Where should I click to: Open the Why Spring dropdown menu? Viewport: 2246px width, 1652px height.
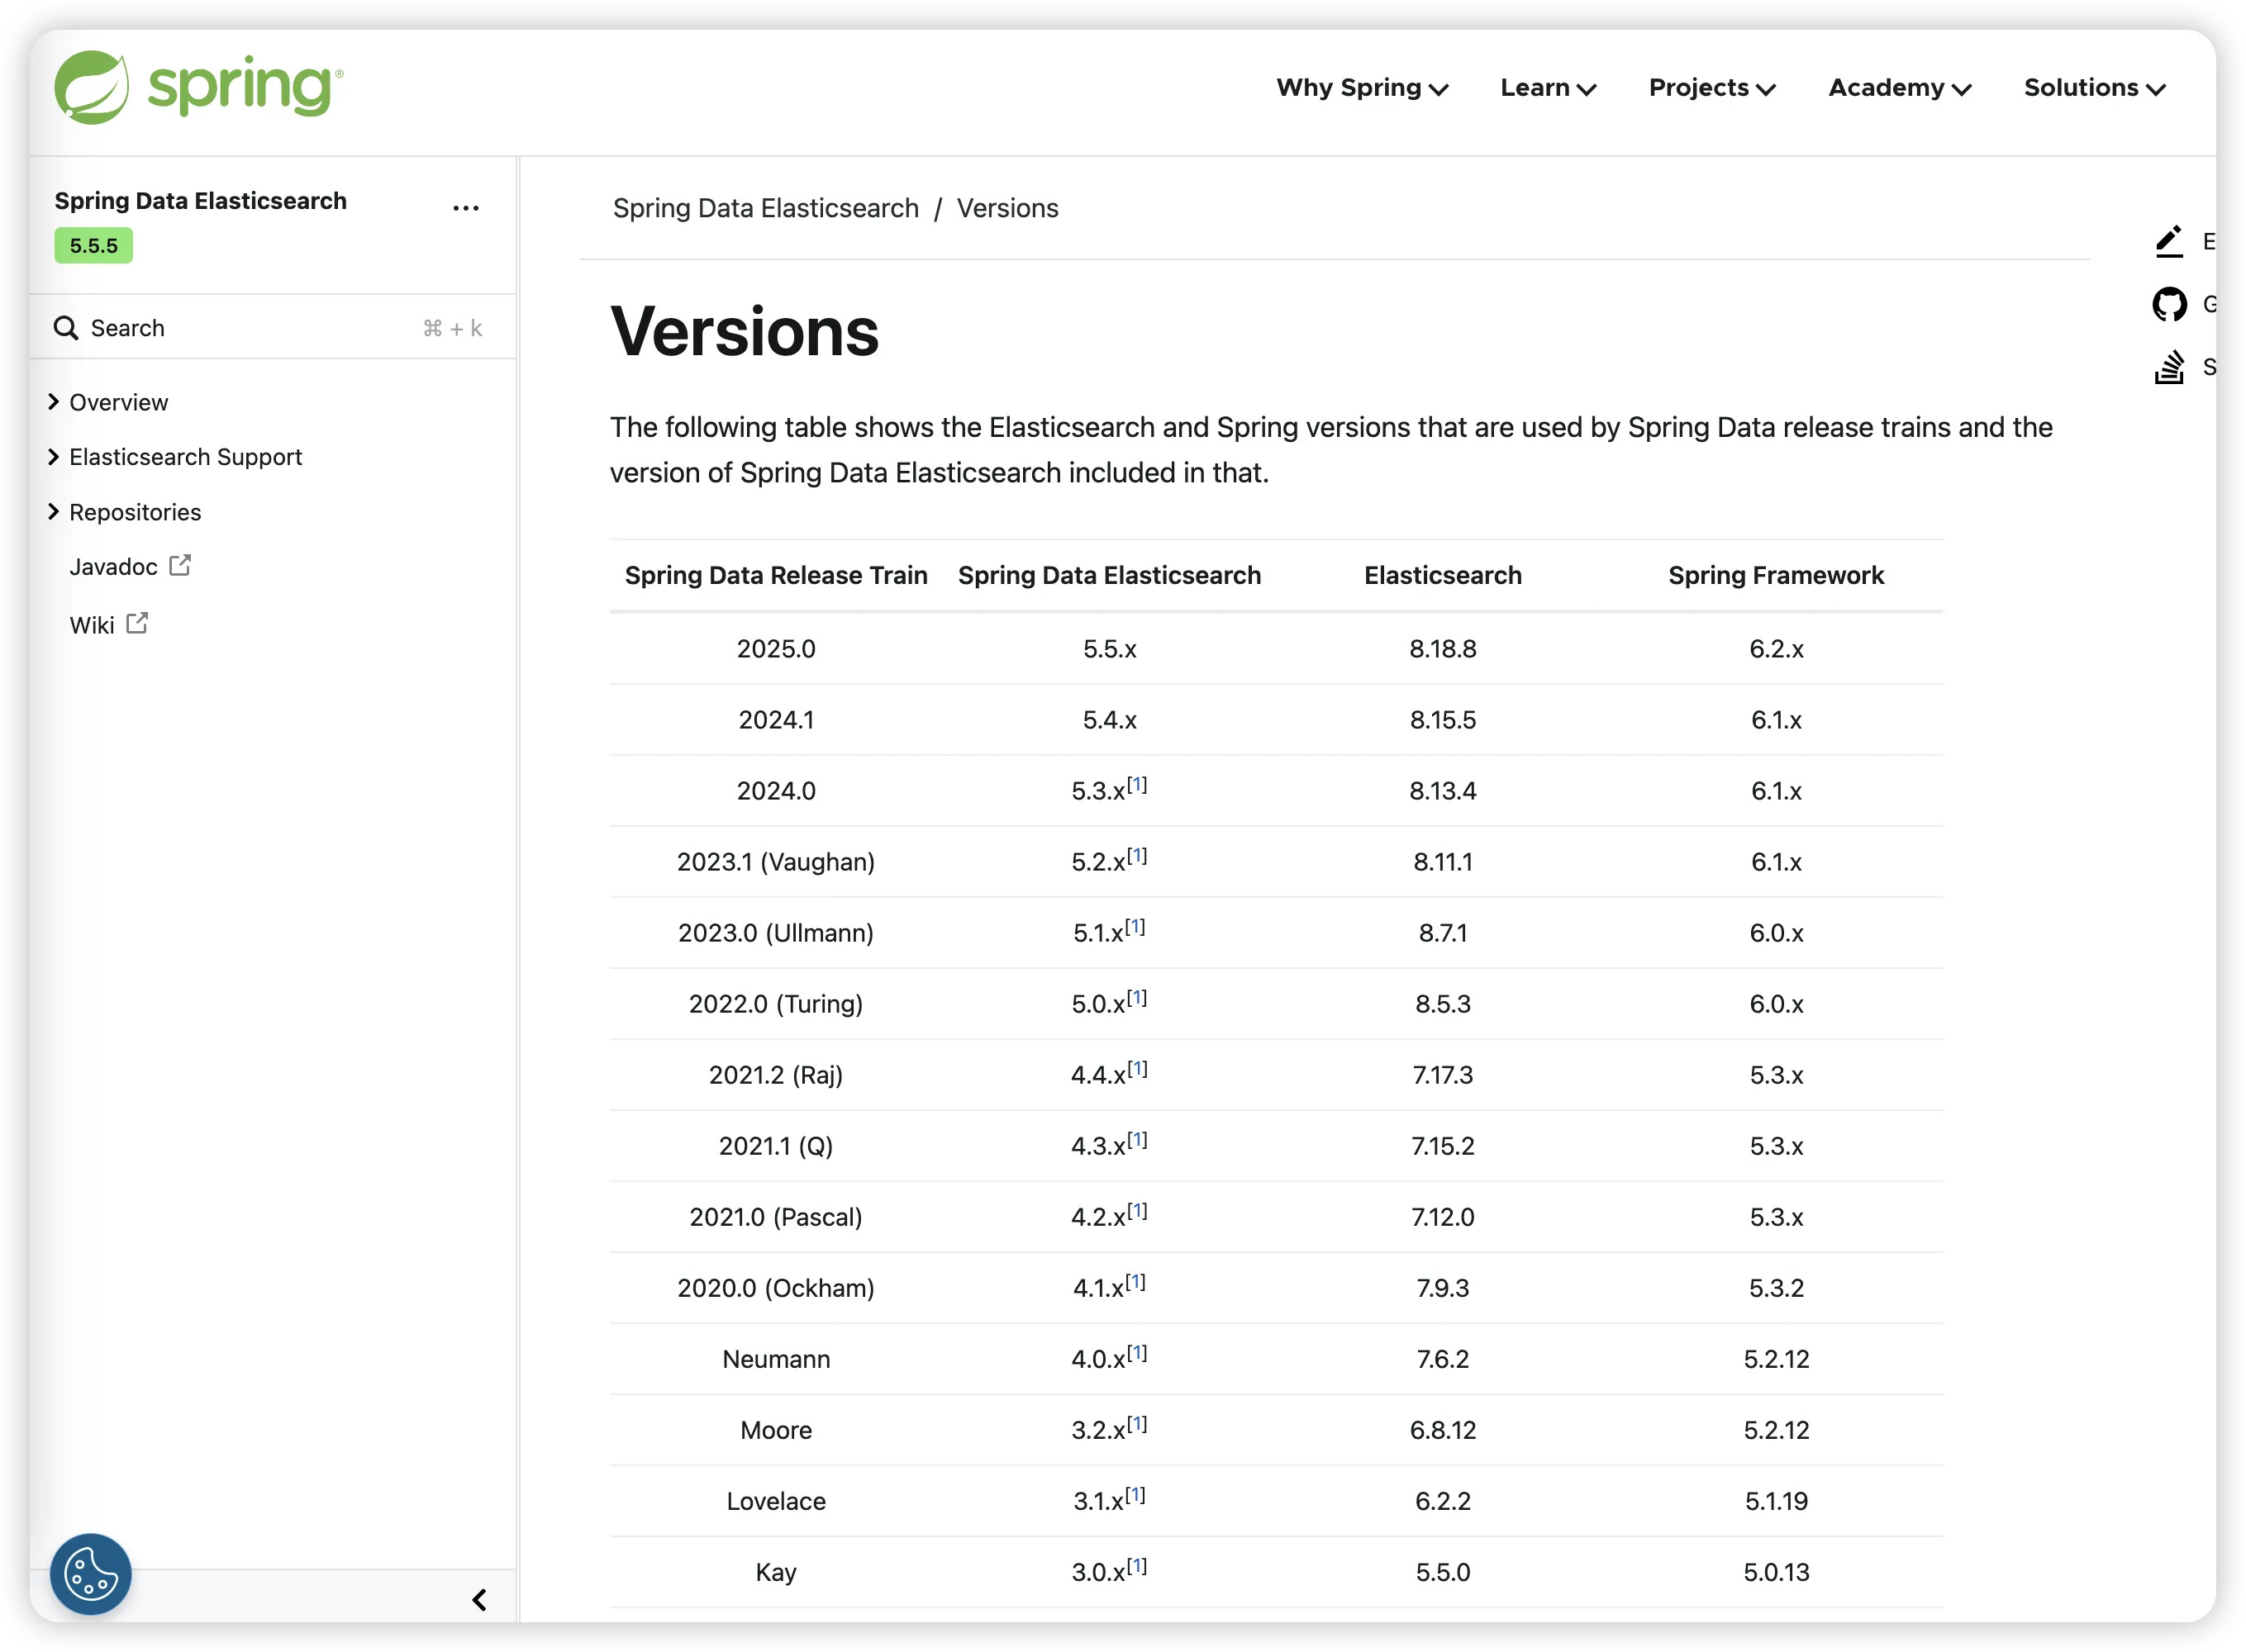1362,88
